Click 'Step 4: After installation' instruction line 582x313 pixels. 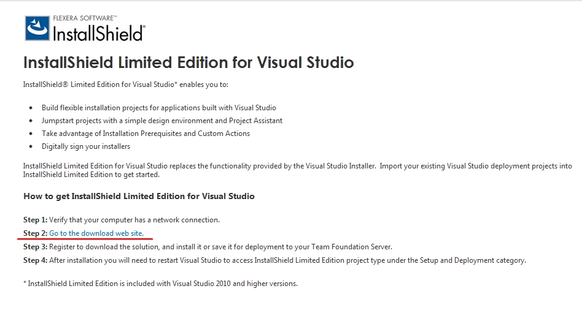point(274,260)
